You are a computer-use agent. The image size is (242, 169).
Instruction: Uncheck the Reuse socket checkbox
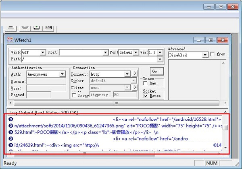[x=146, y=96]
